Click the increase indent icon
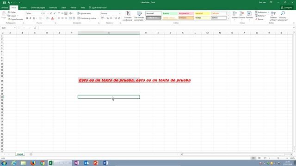The image size is (296, 166). pyautogui.click(x=74, y=18)
